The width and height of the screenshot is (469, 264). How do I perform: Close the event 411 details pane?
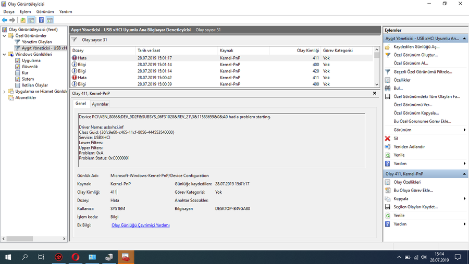(x=374, y=93)
